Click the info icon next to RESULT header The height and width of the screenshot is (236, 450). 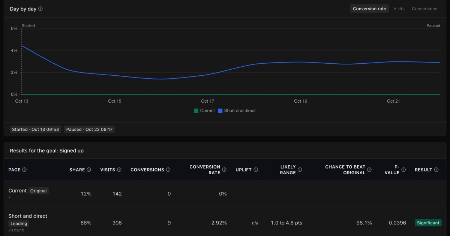[x=436, y=170]
